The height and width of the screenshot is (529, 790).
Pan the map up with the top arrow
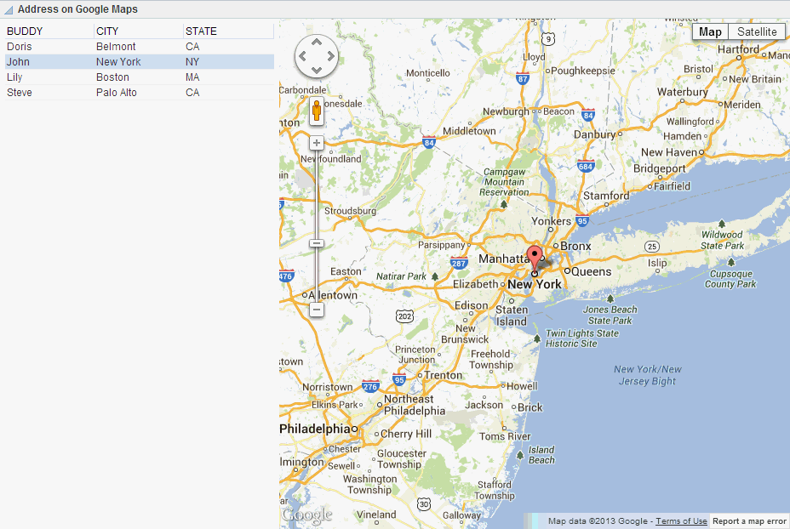point(317,43)
